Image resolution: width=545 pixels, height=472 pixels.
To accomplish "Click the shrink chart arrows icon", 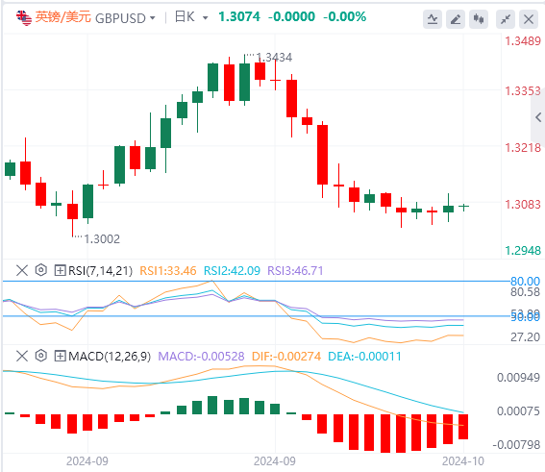I will 506,19.
